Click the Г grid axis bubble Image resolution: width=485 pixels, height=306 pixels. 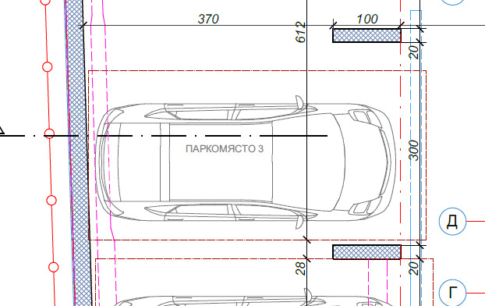[452, 293]
